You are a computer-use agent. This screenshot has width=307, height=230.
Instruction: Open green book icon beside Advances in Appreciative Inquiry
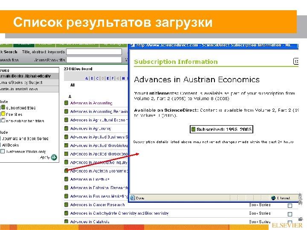66,162
